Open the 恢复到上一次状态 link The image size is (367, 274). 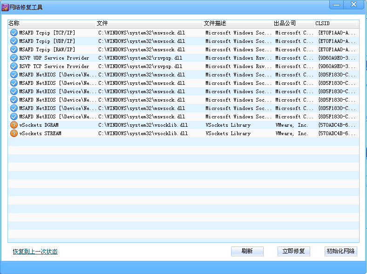(x=35, y=252)
